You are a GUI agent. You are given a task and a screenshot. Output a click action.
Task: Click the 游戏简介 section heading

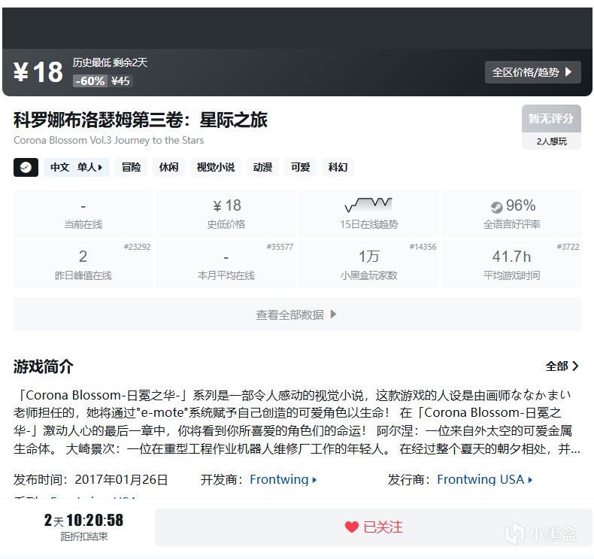pos(43,366)
